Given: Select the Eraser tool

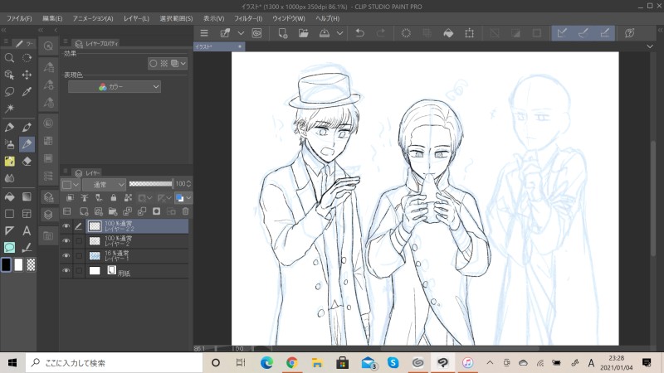Looking at the screenshot, I should click(x=27, y=162).
